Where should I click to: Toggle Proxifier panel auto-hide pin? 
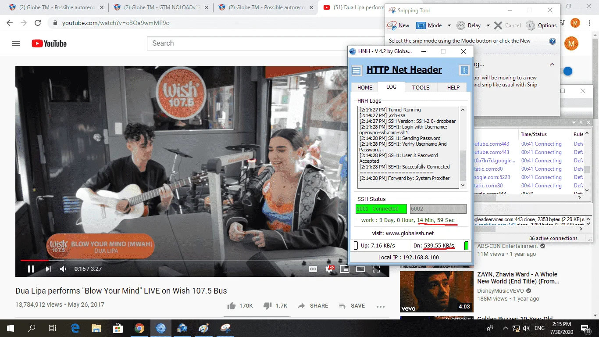[582, 122]
